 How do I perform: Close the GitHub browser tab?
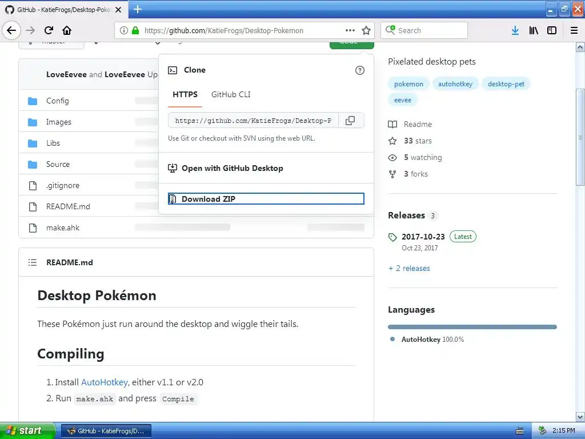(x=118, y=10)
